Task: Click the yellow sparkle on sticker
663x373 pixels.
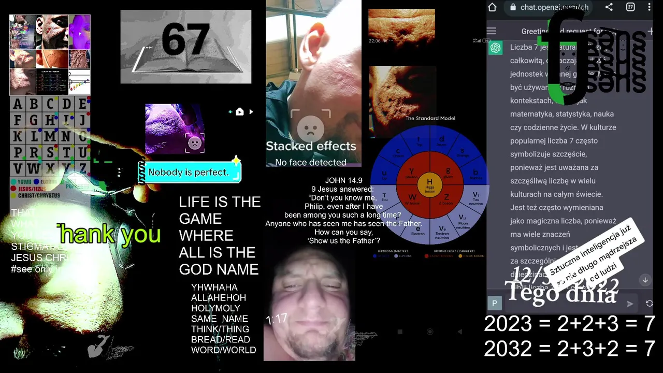Action: [236, 161]
